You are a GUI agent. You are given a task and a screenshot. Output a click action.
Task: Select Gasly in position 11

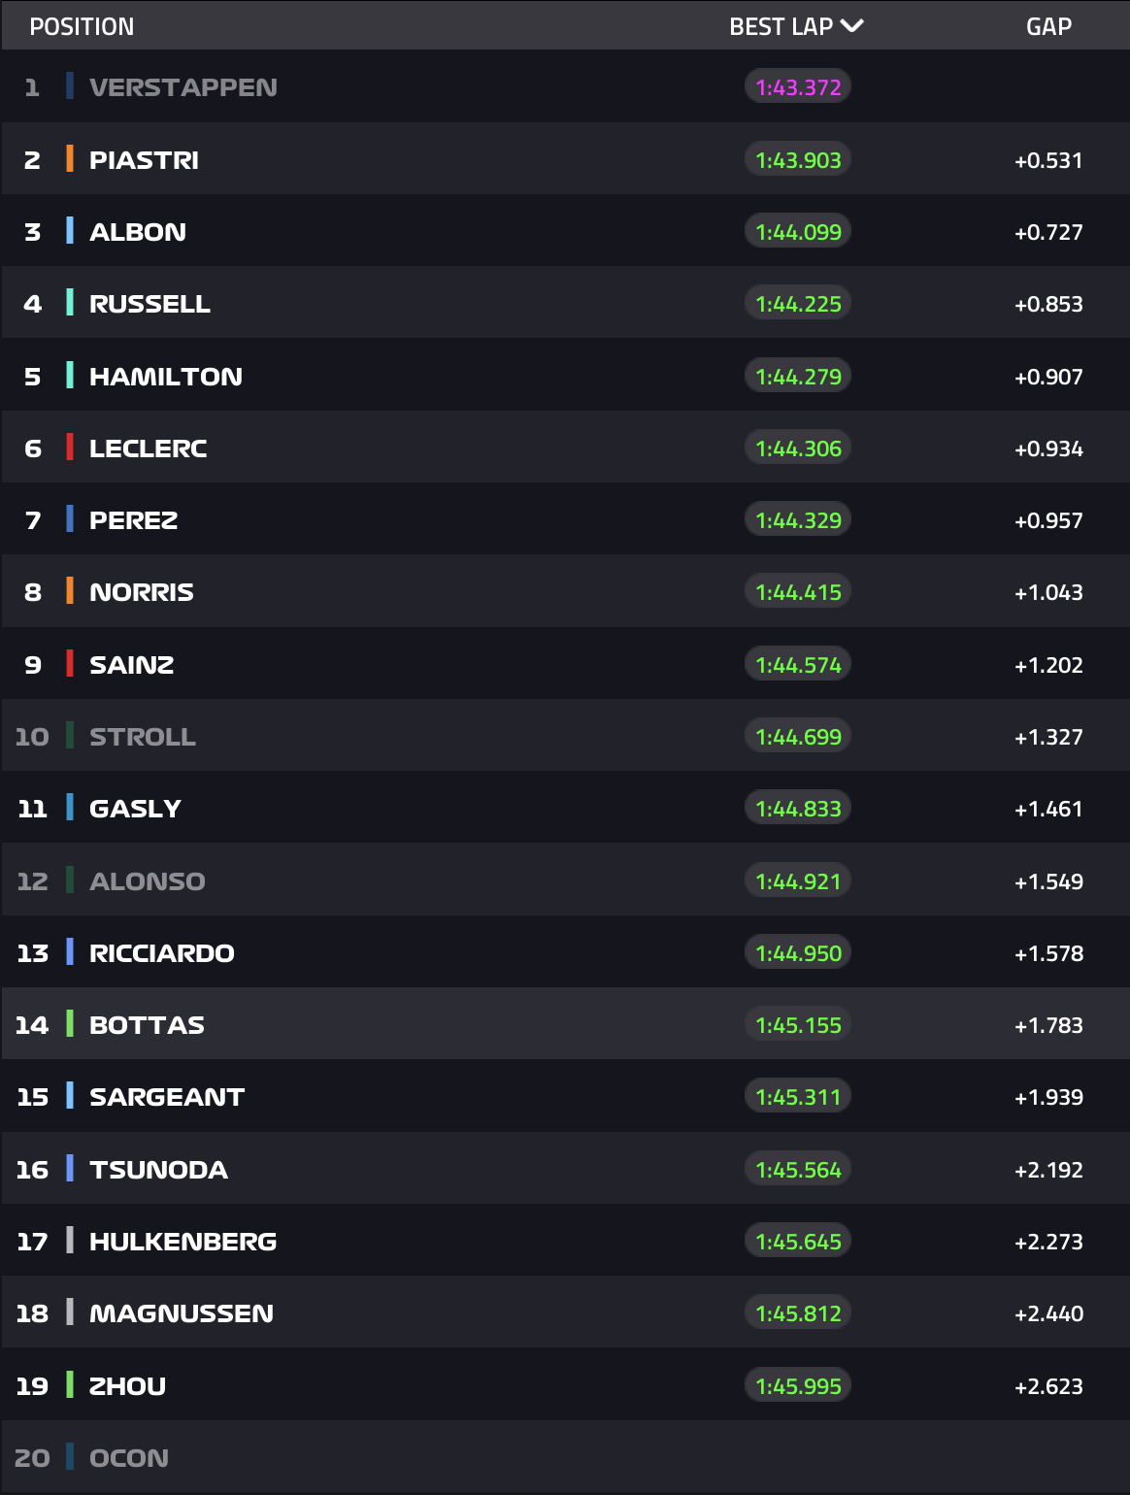[x=135, y=809]
